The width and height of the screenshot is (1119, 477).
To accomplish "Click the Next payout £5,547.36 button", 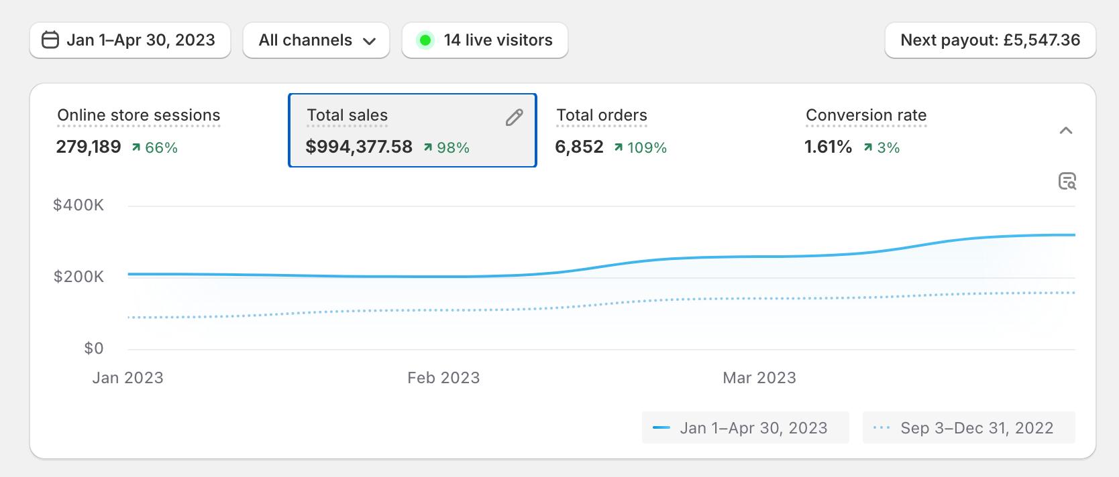I will [x=990, y=40].
